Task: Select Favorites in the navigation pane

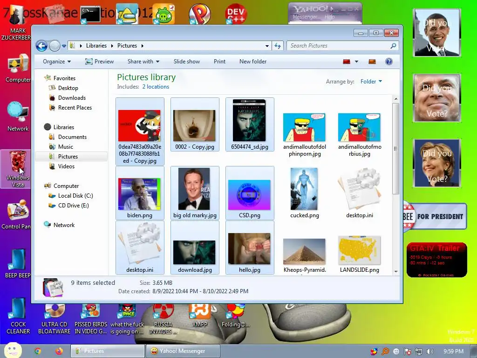Action: click(x=64, y=78)
